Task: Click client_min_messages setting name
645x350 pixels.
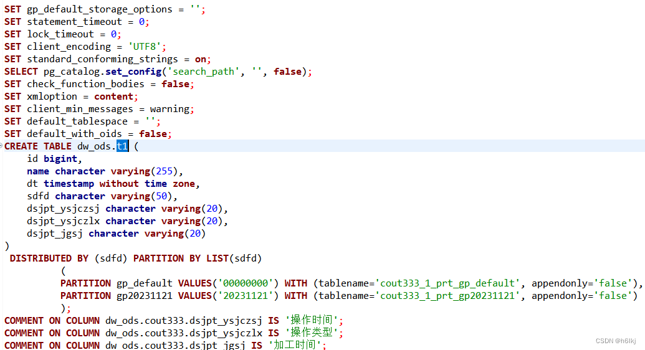Action: click(x=80, y=109)
